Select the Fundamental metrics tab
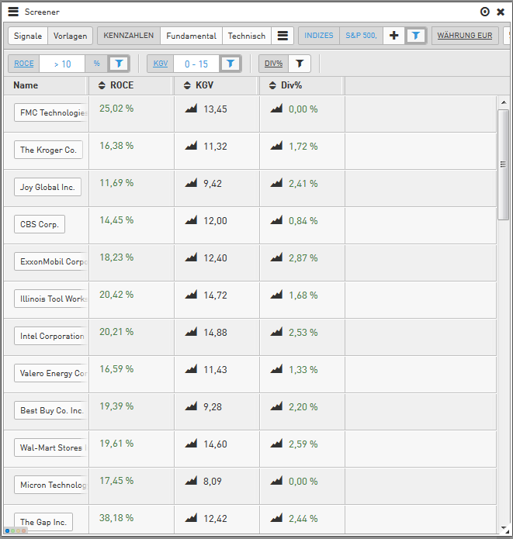The width and height of the screenshot is (513, 539). tap(191, 36)
